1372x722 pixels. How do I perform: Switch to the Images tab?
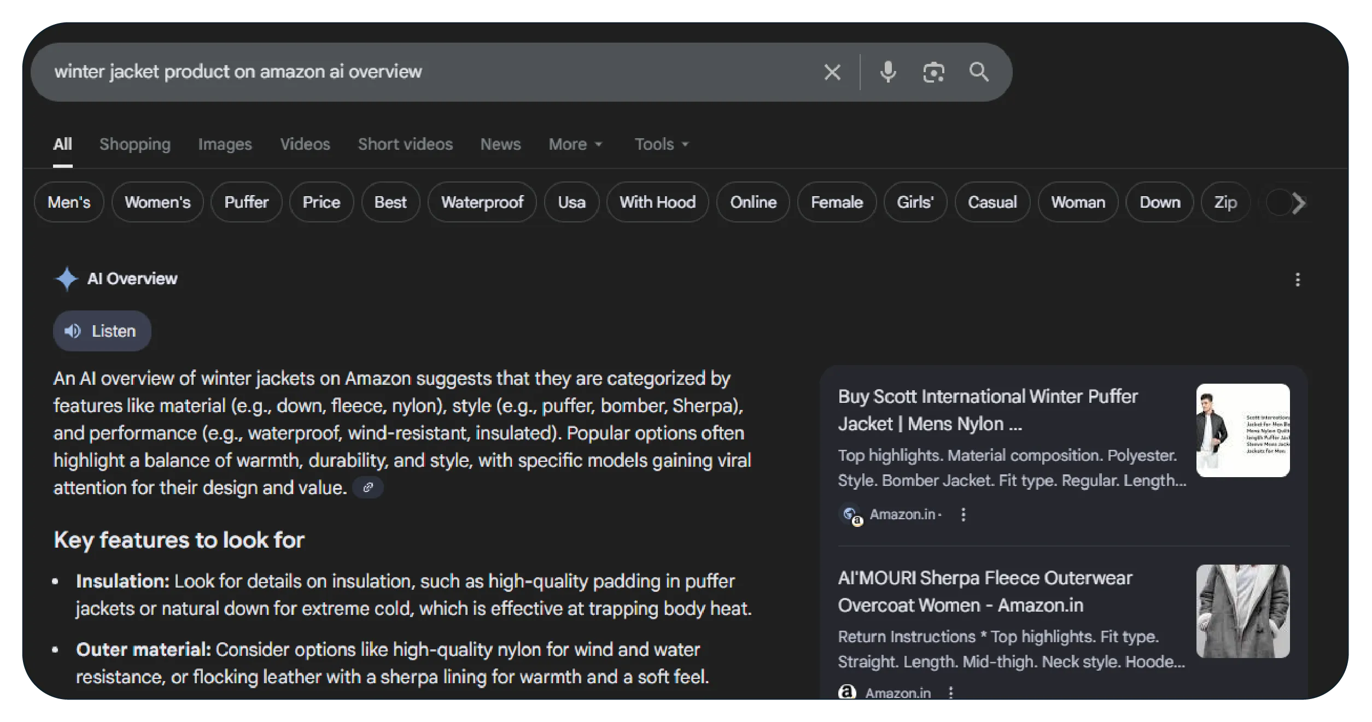coord(225,144)
